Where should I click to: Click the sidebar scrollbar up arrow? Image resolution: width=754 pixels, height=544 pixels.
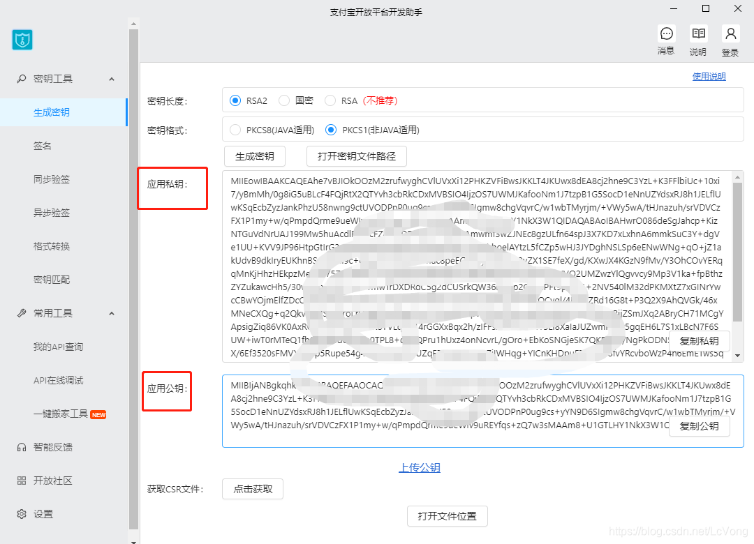[x=133, y=23]
